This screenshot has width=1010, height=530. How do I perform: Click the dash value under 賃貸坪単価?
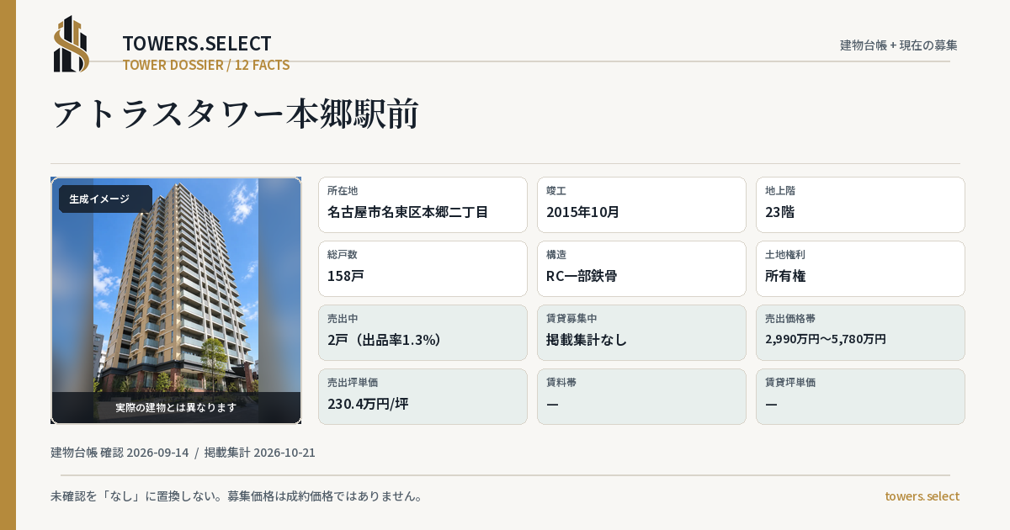click(771, 404)
